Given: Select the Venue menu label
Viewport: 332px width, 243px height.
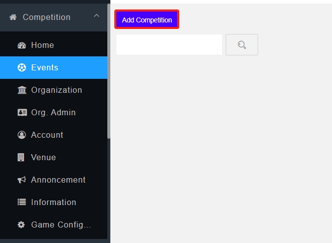Looking at the screenshot, I should [43, 158].
